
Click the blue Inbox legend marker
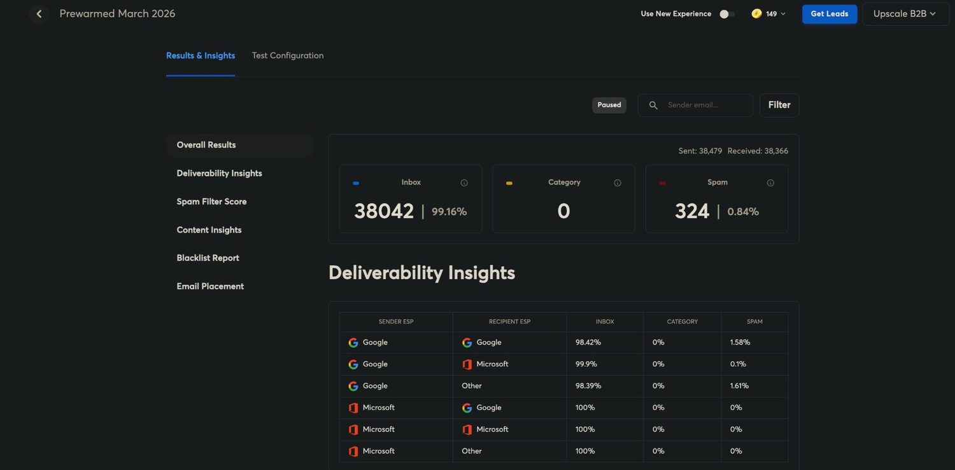click(356, 183)
